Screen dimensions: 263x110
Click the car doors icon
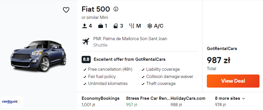(x=116, y=26)
